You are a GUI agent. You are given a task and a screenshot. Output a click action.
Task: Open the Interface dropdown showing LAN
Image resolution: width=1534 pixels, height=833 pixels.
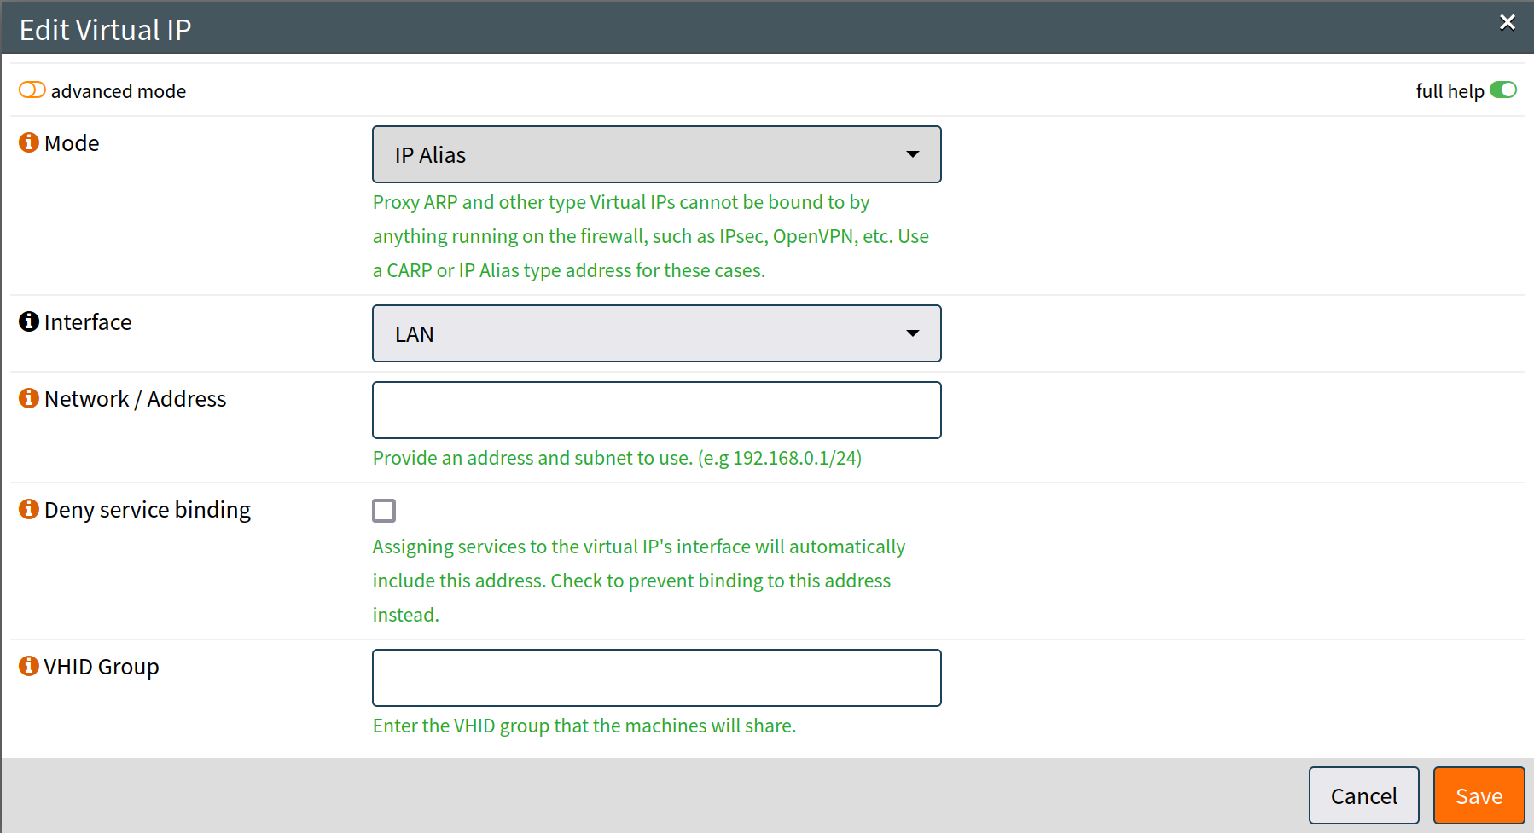point(656,333)
